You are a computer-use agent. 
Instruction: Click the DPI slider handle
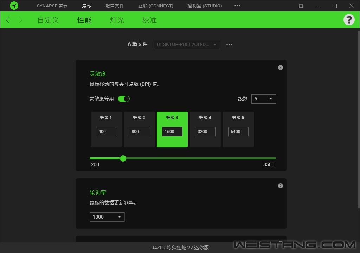[123, 158]
